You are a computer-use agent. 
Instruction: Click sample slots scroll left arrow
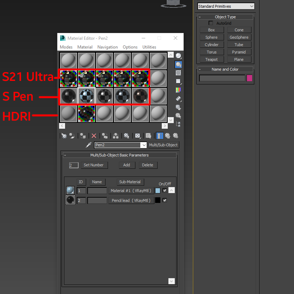[62, 126]
